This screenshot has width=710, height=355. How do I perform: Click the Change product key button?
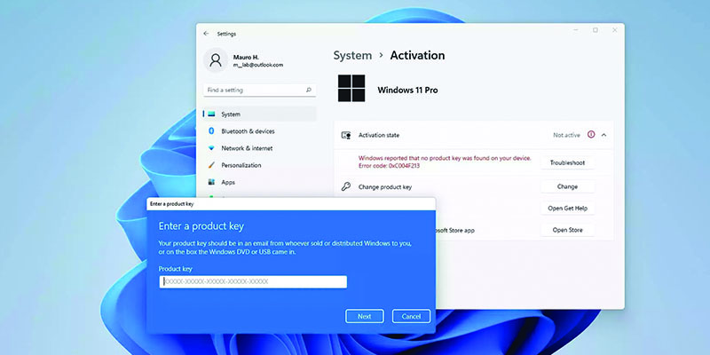click(x=566, y=187)
